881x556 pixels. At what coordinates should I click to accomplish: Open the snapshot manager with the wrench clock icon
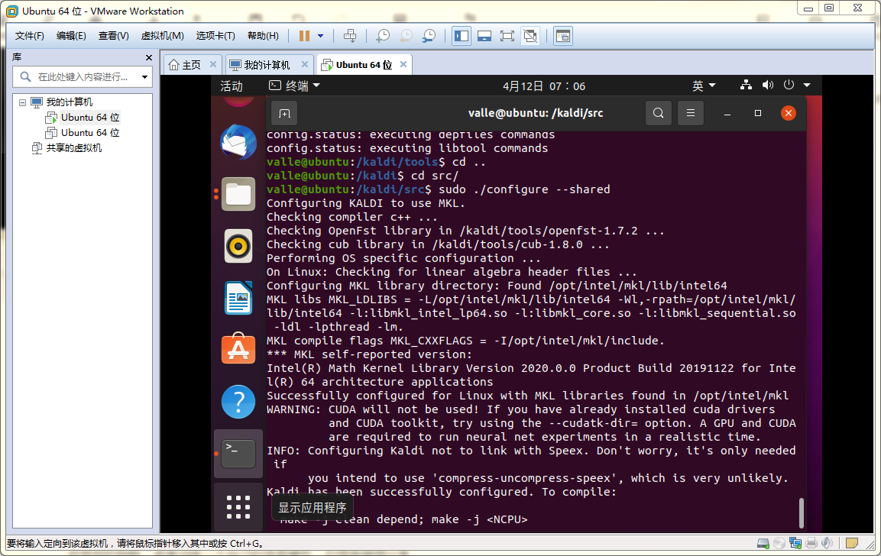tap(429, 36)
